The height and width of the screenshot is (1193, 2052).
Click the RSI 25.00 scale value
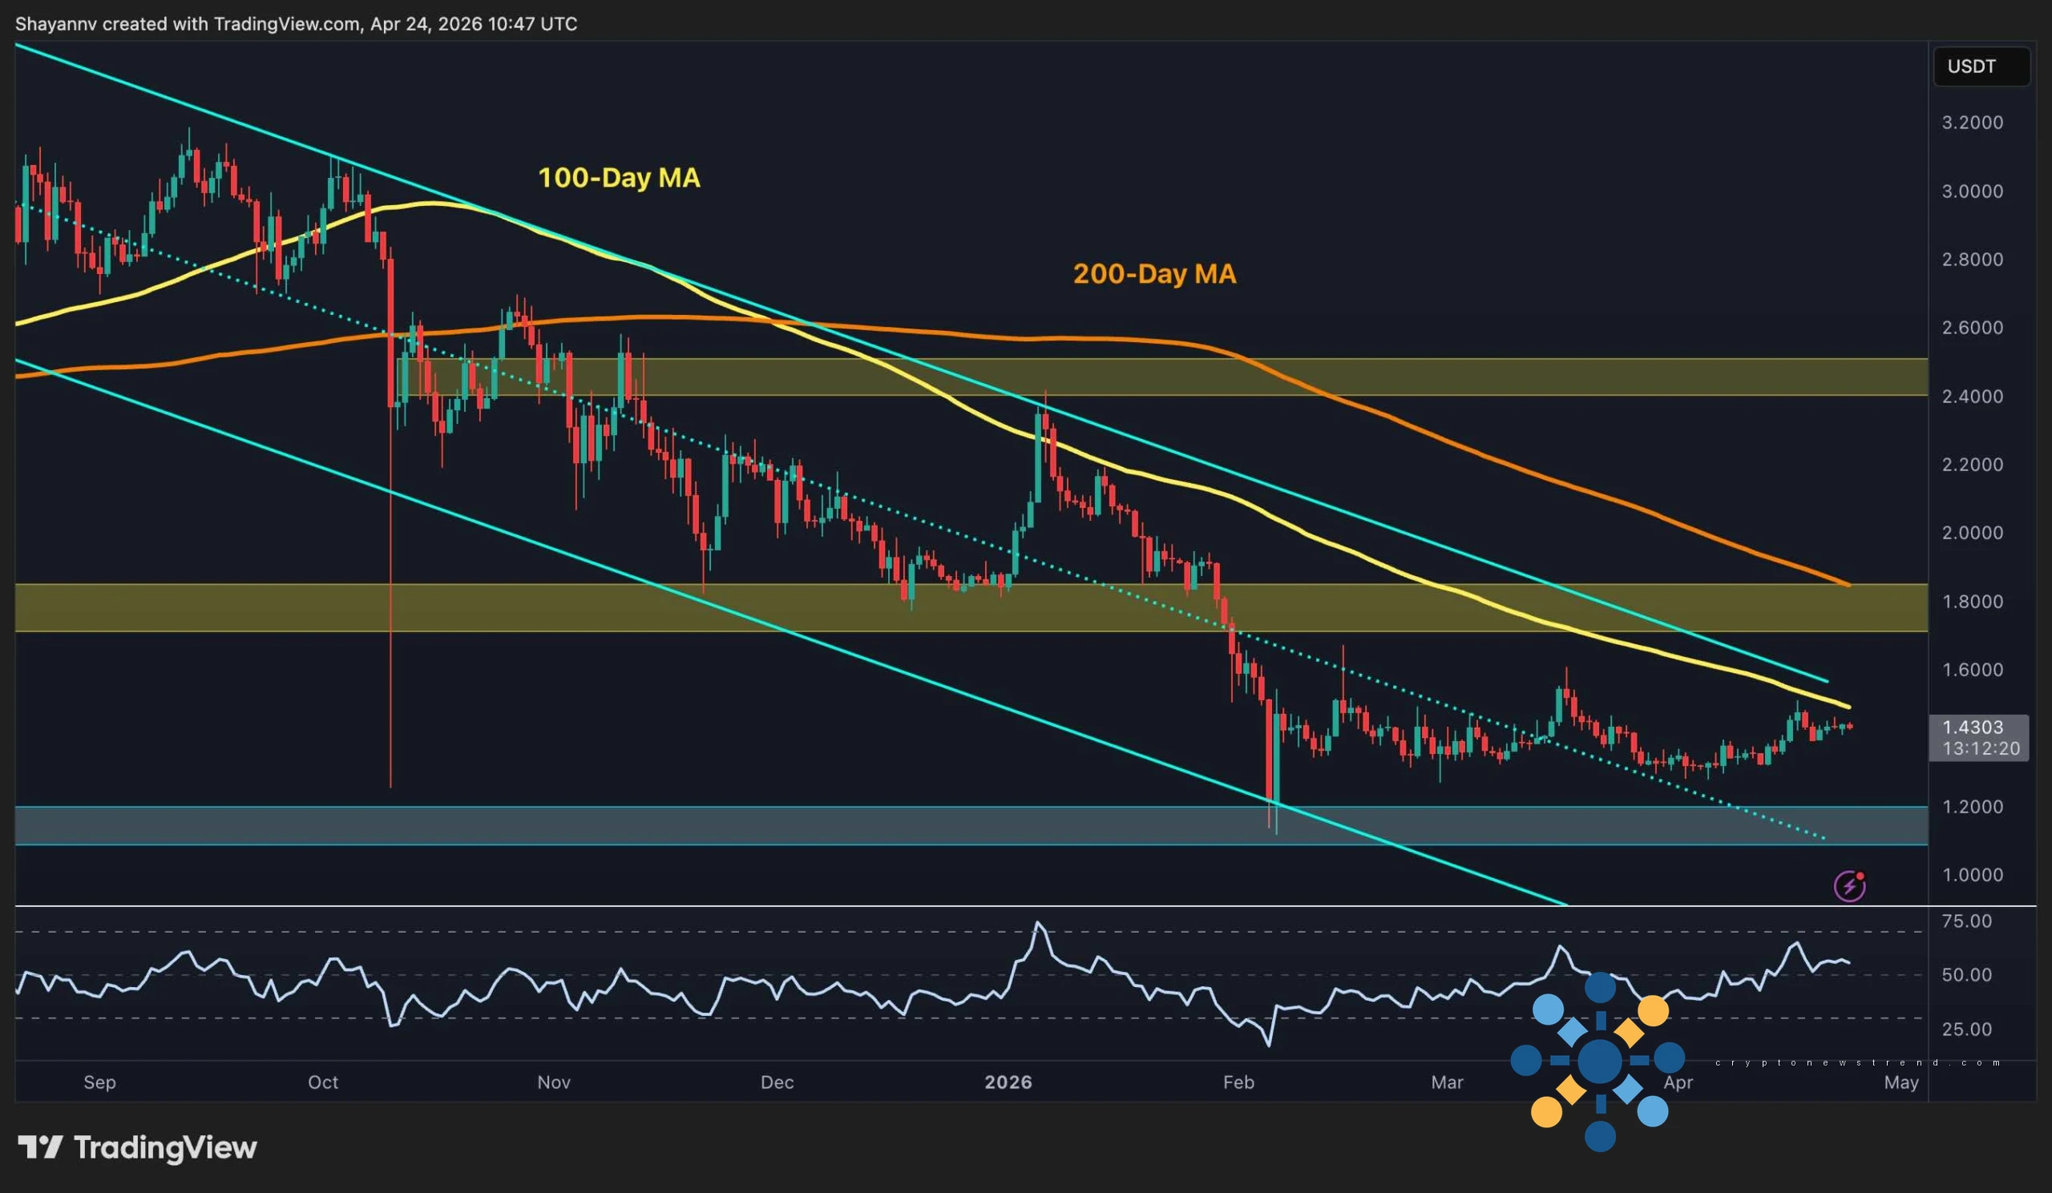point(1965,1030)
